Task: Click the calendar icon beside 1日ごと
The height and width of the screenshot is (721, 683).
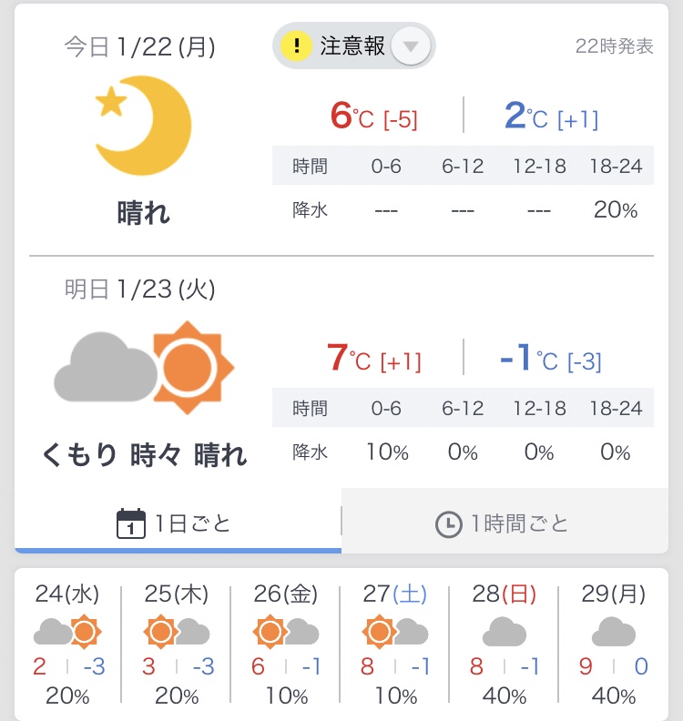Action: pos(131,523)
